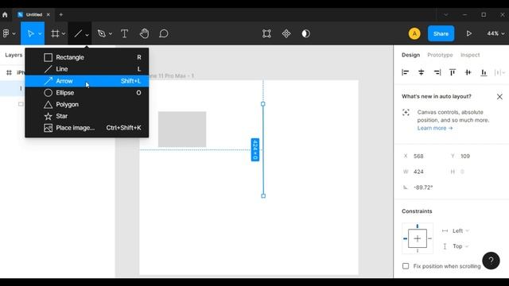Select the Comment tool

tap(164, 33)
